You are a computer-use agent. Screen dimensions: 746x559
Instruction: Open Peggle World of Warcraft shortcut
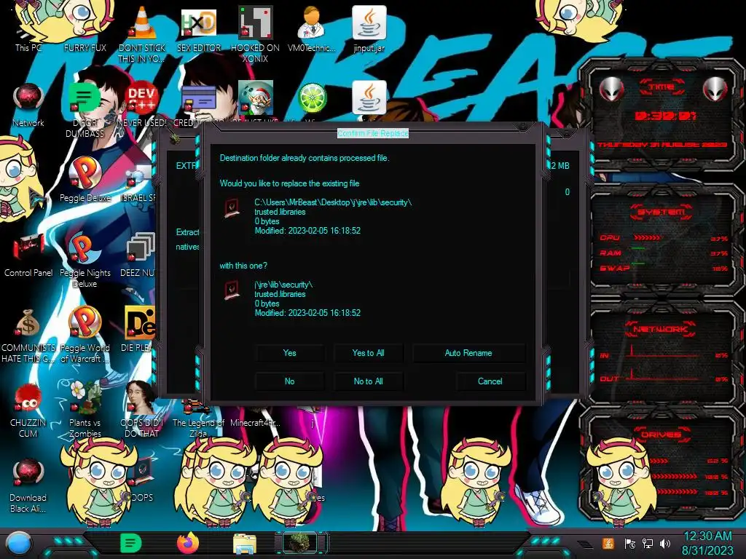pos(85,323)
